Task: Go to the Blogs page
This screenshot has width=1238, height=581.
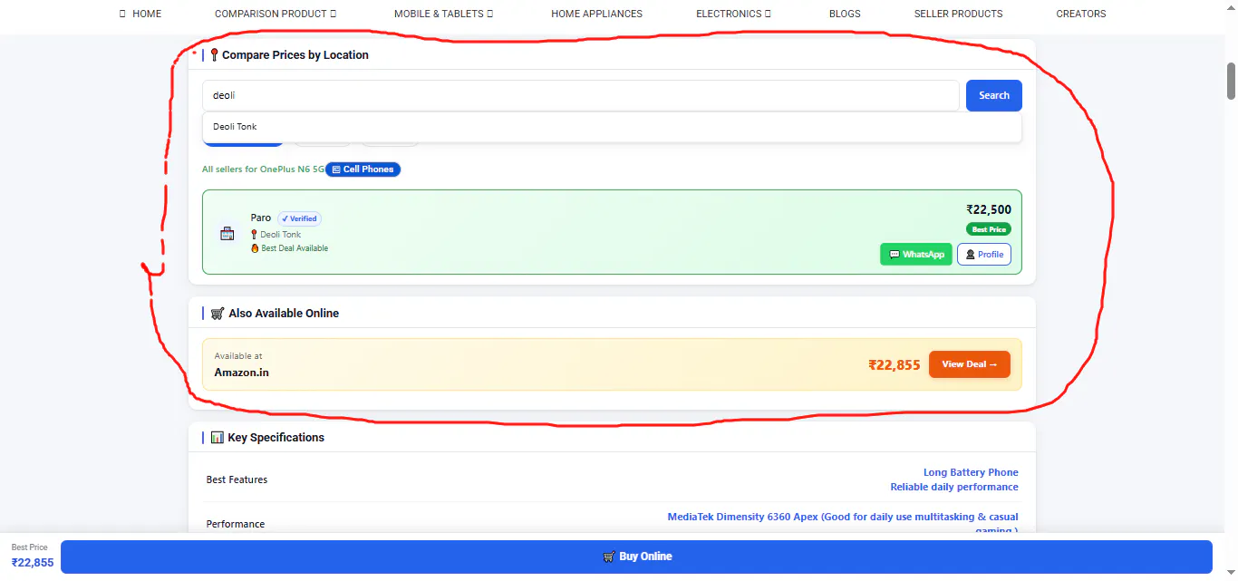Action: point(845,14)
